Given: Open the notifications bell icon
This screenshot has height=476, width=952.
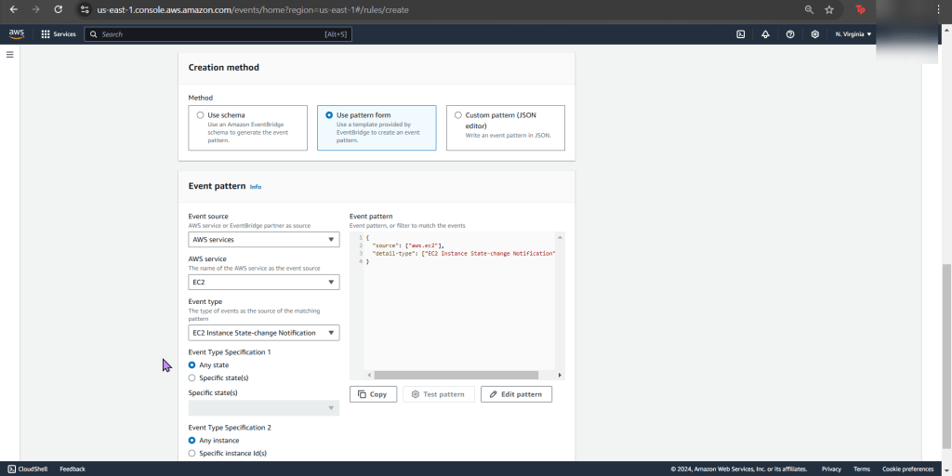Looking at the screenshot, I should tap(765, 34).
